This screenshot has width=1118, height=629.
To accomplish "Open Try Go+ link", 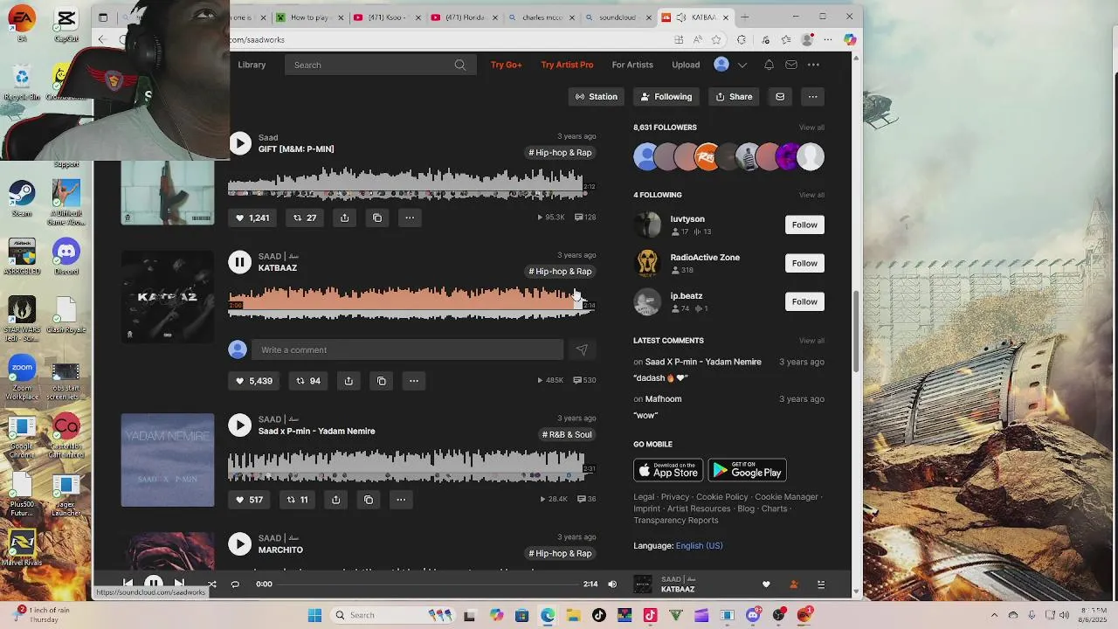I will coord(506,65).
